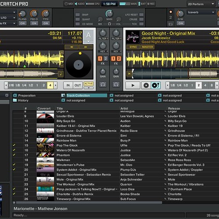
Task: Assign FX unit 1 on left channel
Action: (x=100, y=59)
